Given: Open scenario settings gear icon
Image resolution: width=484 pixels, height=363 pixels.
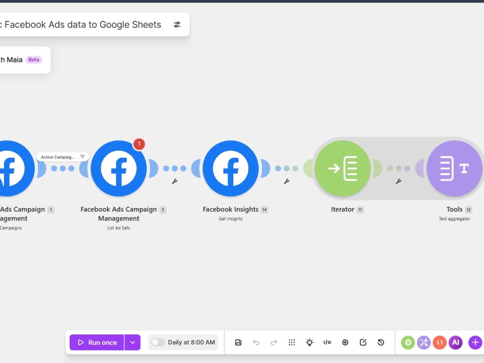Looking at the screenshot, I should coord(345,342).
